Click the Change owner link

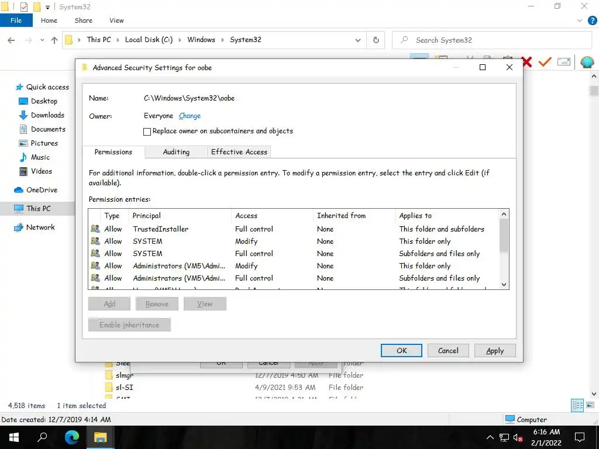(x=190, y=116)
